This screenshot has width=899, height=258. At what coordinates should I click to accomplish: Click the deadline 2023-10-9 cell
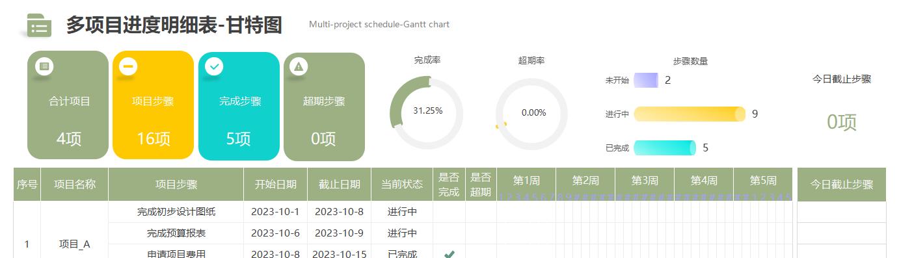(x=340, y=233)
